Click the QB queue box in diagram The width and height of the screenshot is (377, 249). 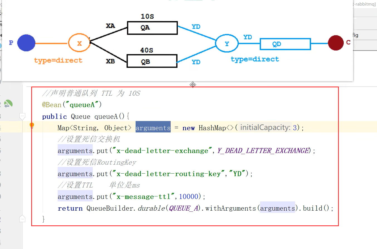click(152, 61)
